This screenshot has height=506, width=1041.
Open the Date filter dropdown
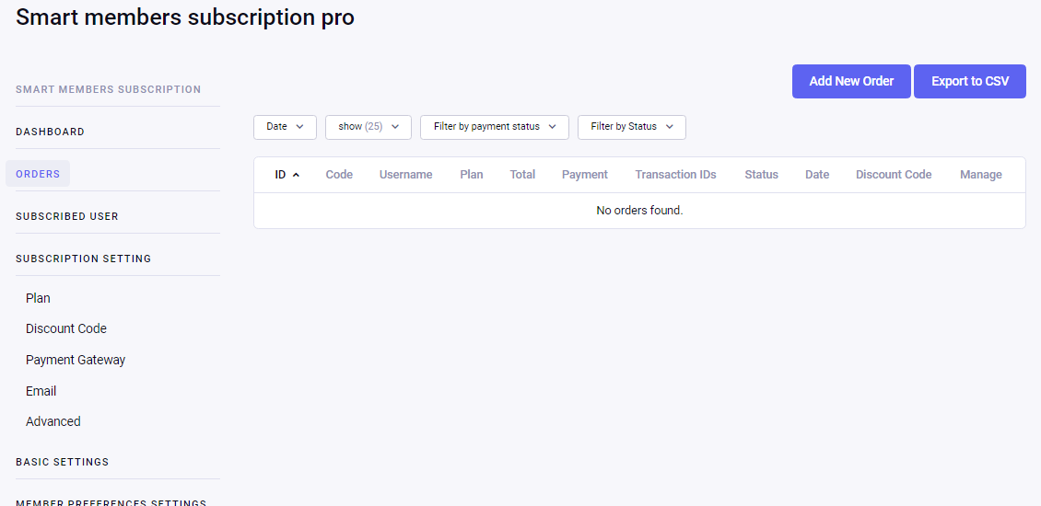285,127
